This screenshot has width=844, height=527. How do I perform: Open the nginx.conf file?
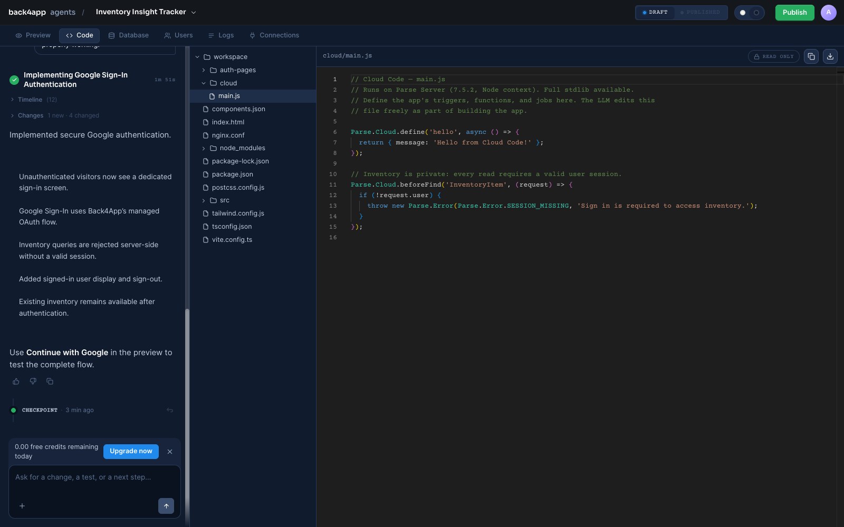pyautogui.click(x=253, y=135)
